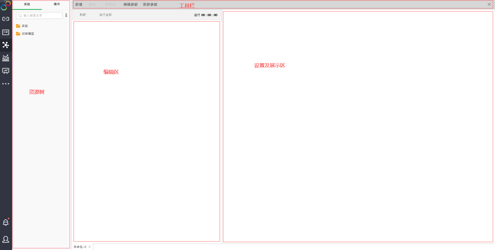
Task: Select the data mining network icon
Action: [6, 45]
